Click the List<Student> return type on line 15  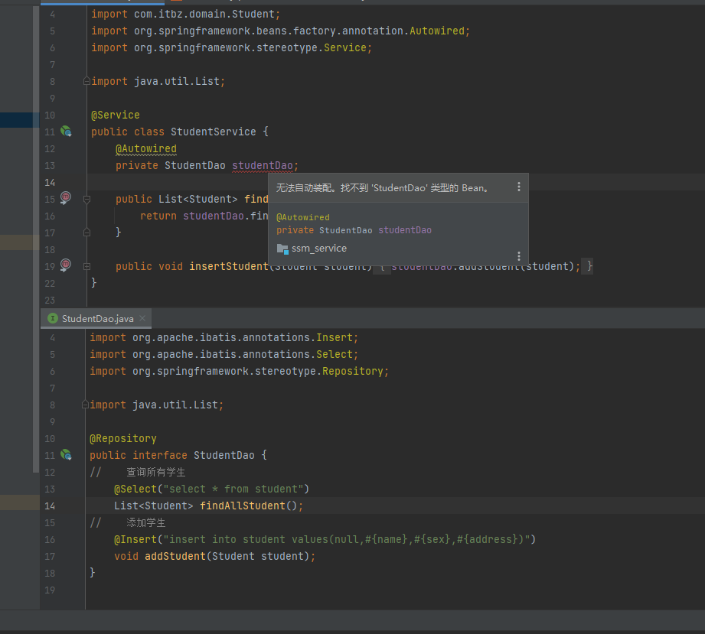click(197, 199)
